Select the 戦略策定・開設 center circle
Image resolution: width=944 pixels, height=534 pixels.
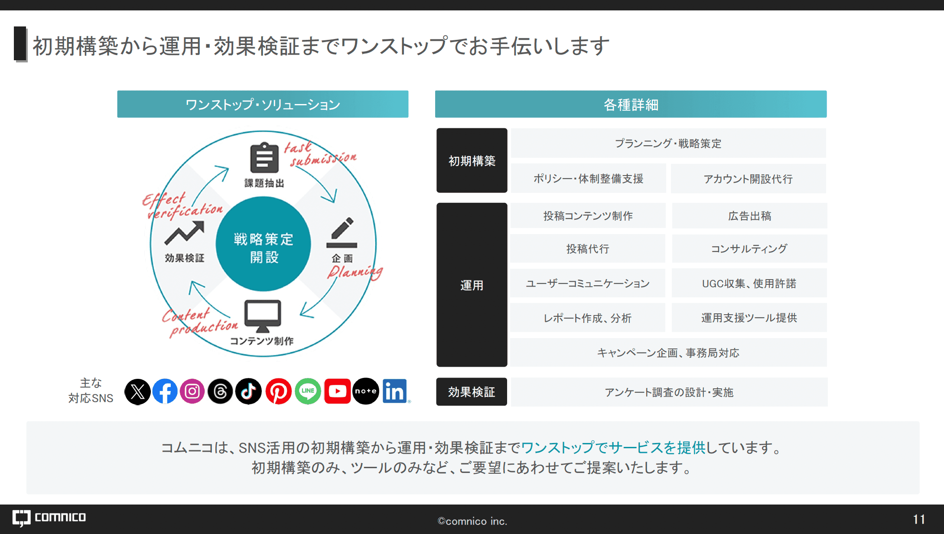pos(264,244)
